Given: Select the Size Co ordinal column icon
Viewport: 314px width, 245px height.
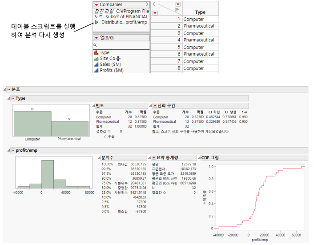Looking at the screenshot, I should 96,59.
